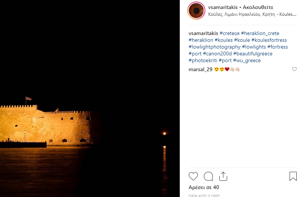Open the #lowlightphotography hashtag

point(214,47)
